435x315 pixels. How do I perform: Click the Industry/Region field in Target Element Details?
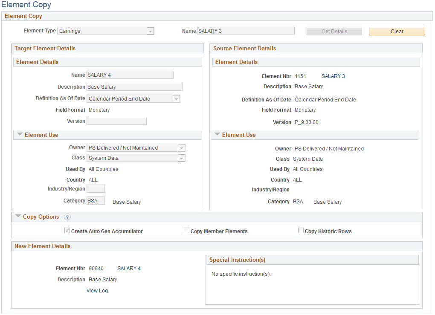96,188
